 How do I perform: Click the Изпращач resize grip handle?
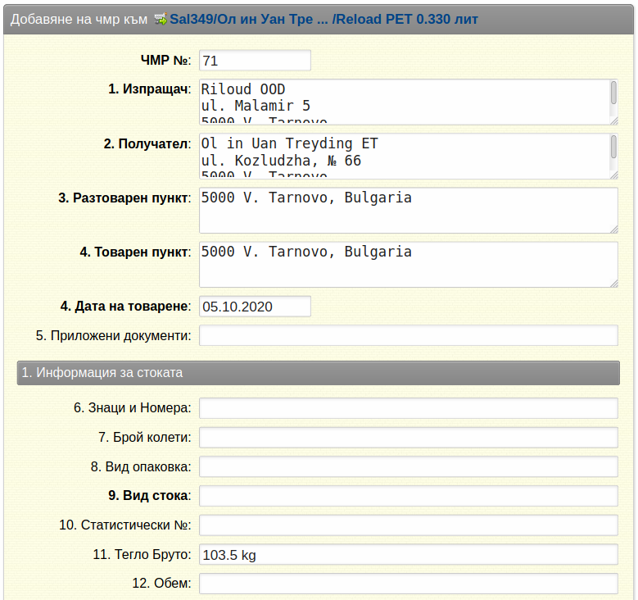pos(614,121)
